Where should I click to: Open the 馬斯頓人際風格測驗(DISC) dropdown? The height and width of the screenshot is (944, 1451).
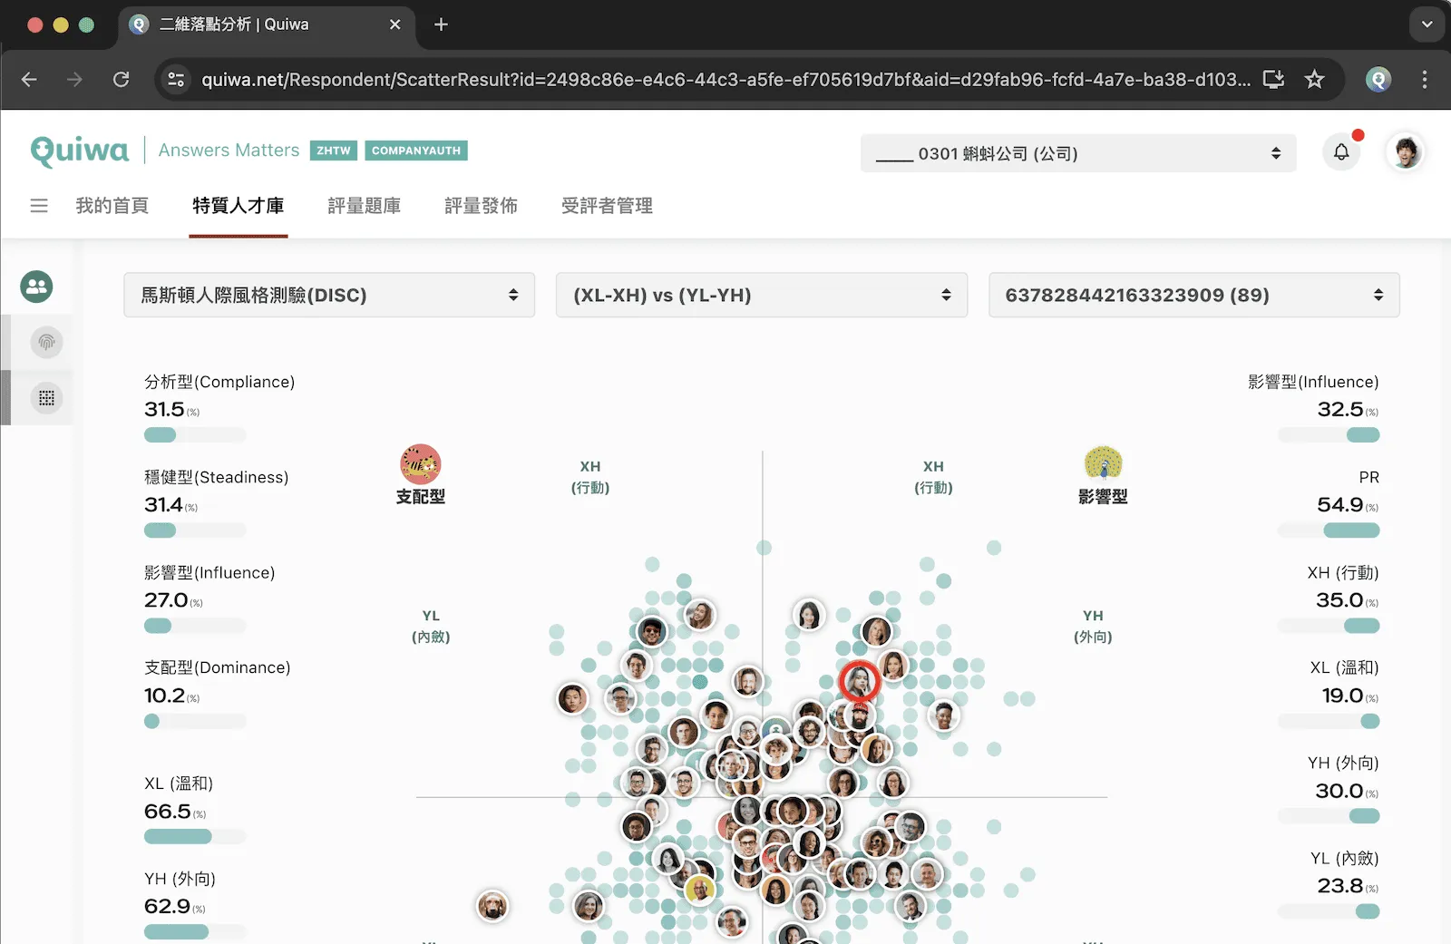click(x=328, y=295)
